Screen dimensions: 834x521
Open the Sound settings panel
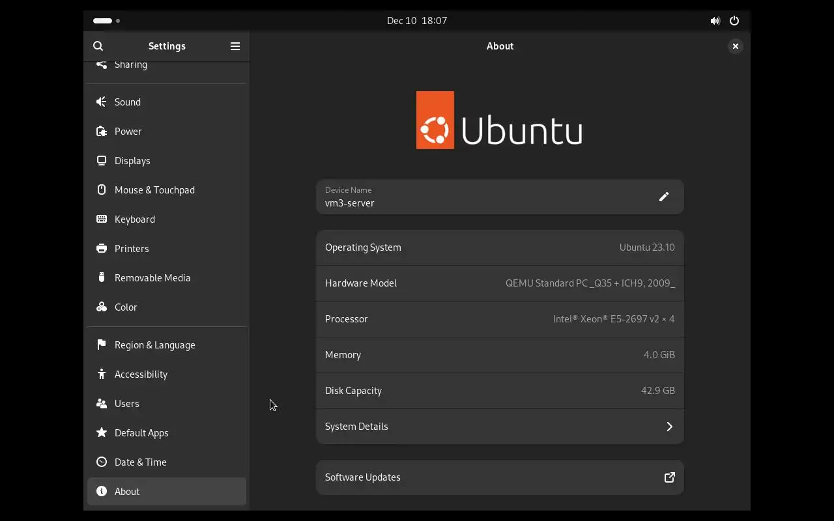point(167,102)
